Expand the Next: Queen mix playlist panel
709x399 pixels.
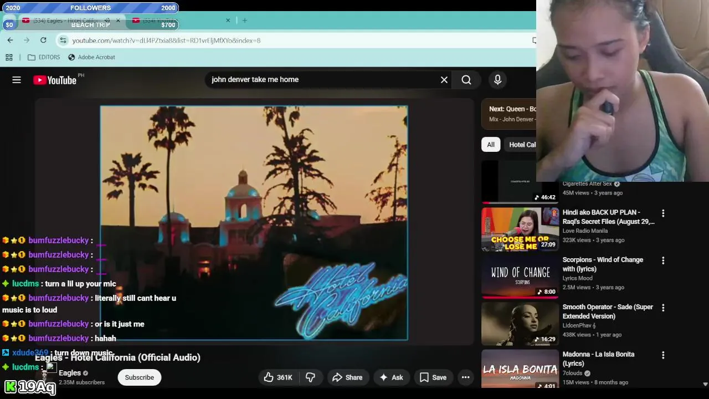coord(509,114)
